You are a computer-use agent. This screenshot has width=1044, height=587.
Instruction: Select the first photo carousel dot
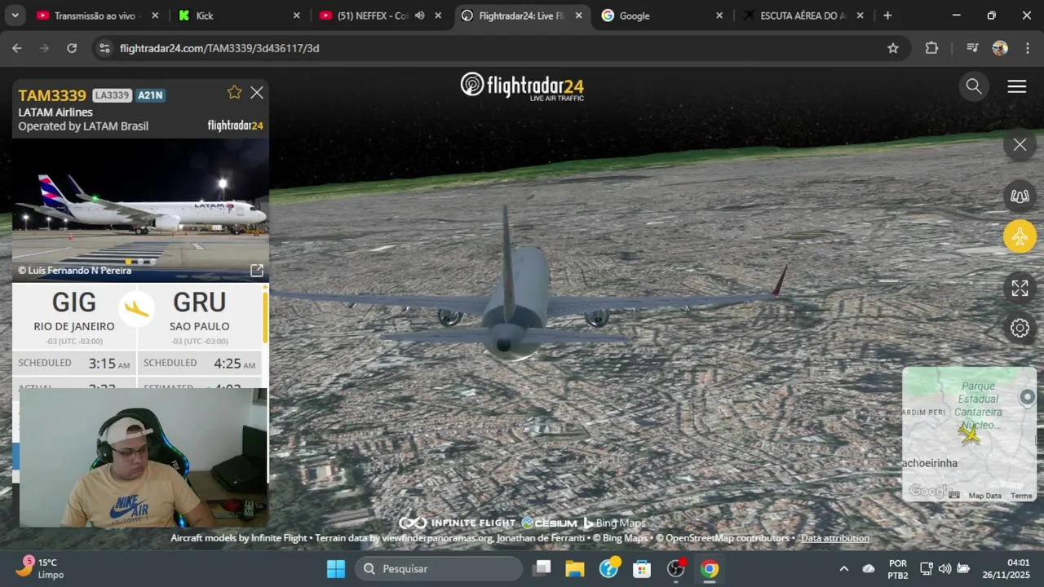tap(128, 262)
